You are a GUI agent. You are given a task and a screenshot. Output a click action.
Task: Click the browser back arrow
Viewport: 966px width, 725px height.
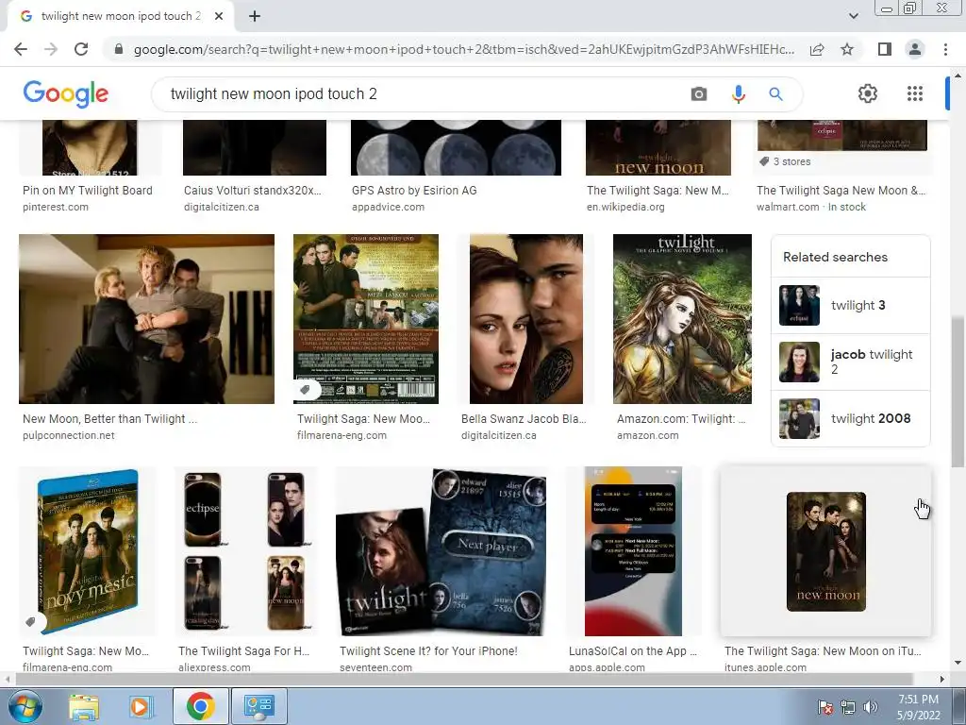pos(21,49)
